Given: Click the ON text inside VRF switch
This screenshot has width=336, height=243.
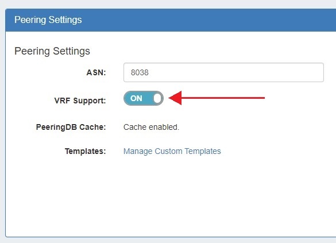Looking at the screenshot, I should pos(136,98).
